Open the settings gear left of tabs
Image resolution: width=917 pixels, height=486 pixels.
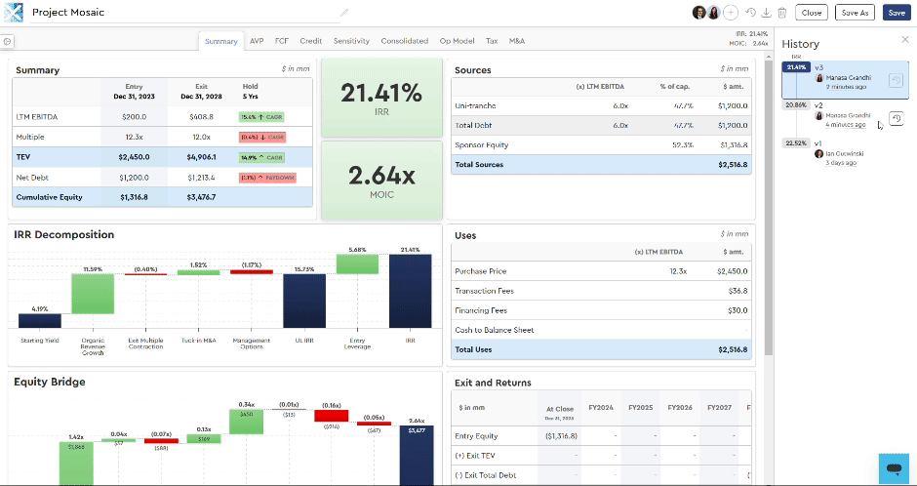click(8, 41)
